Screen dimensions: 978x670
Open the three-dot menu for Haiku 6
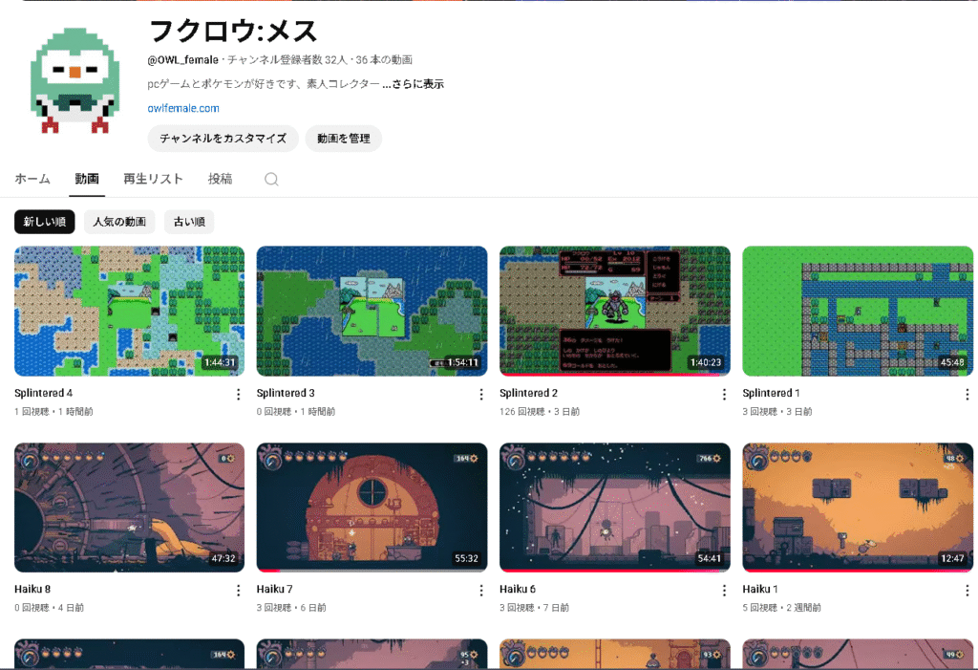[x=724, y=591]
